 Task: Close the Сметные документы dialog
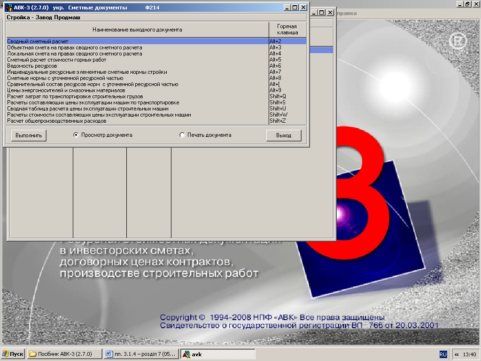click(303, 8)
